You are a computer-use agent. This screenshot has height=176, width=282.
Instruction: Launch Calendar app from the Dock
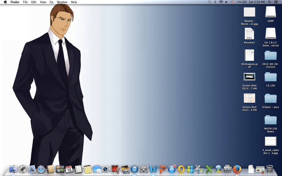point(69,169)
